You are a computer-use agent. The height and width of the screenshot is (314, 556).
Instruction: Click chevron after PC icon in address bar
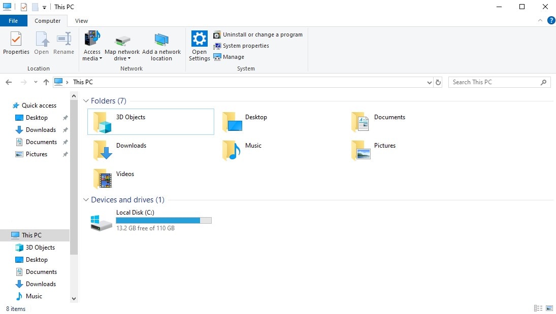[x=67, y=82]
